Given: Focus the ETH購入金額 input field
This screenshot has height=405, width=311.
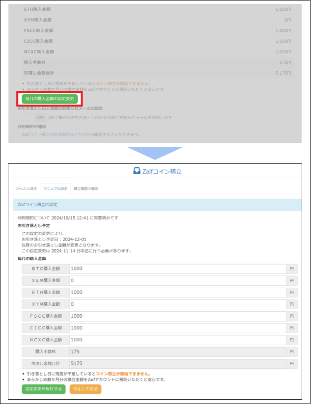Looking at the screenshot, I should pos(177,293).
